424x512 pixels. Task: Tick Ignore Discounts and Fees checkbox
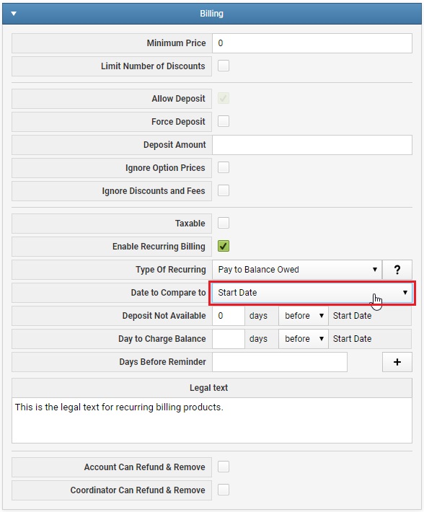[224, 190]
